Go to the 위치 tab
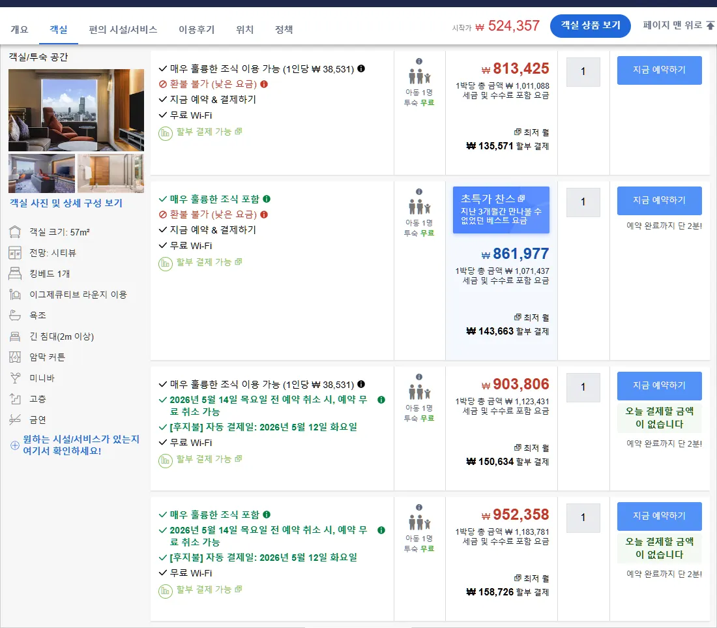 (244, 30)
